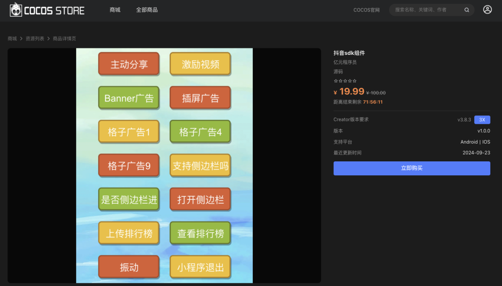The width and height of the screenshot is (502, 286).
Task: Click the 打开侧边栏 button in the preview
Action: [200, 199]
